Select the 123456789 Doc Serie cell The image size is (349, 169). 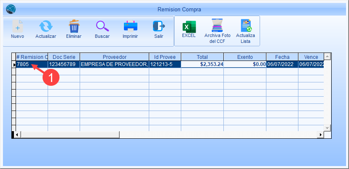pos(64,64)
